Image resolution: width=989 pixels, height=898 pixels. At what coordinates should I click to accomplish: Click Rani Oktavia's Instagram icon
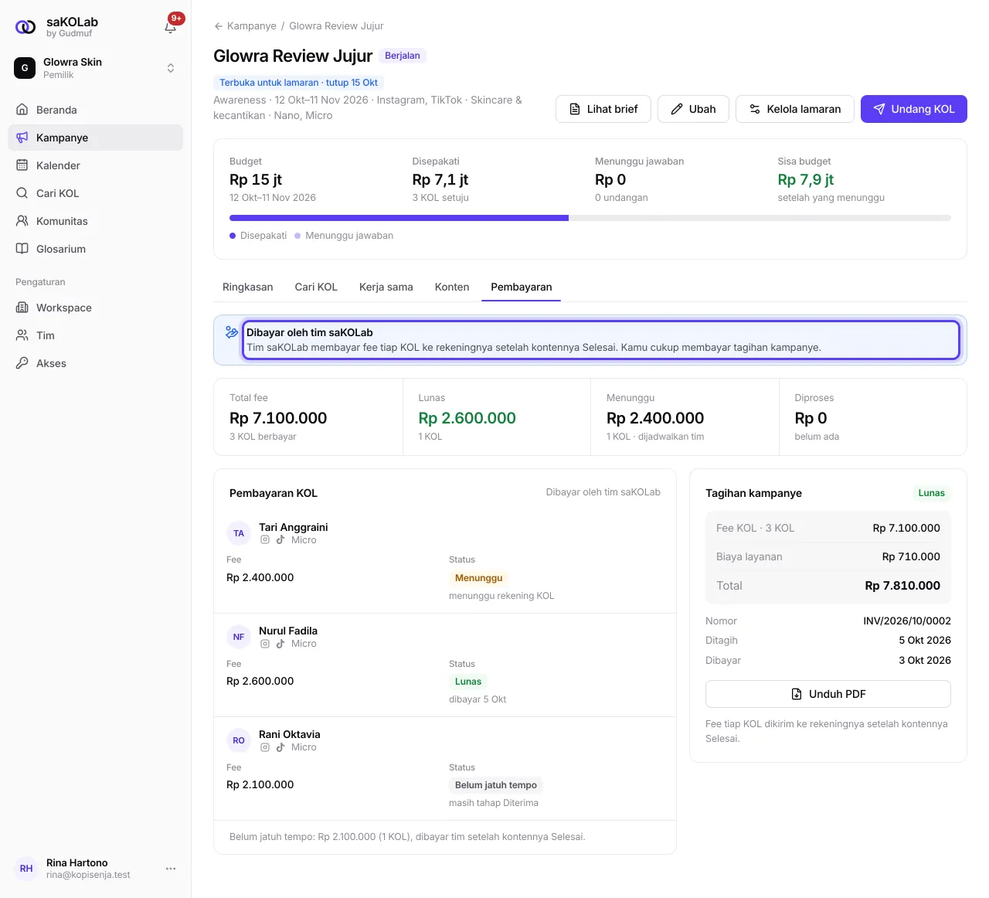click(x=265, y=747)
